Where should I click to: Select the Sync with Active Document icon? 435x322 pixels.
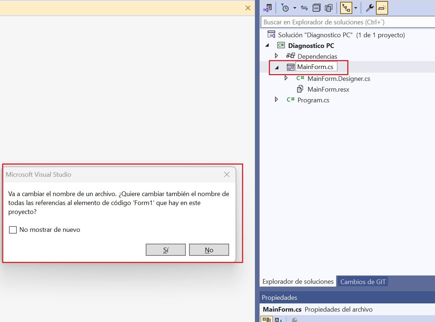point(304,8)
